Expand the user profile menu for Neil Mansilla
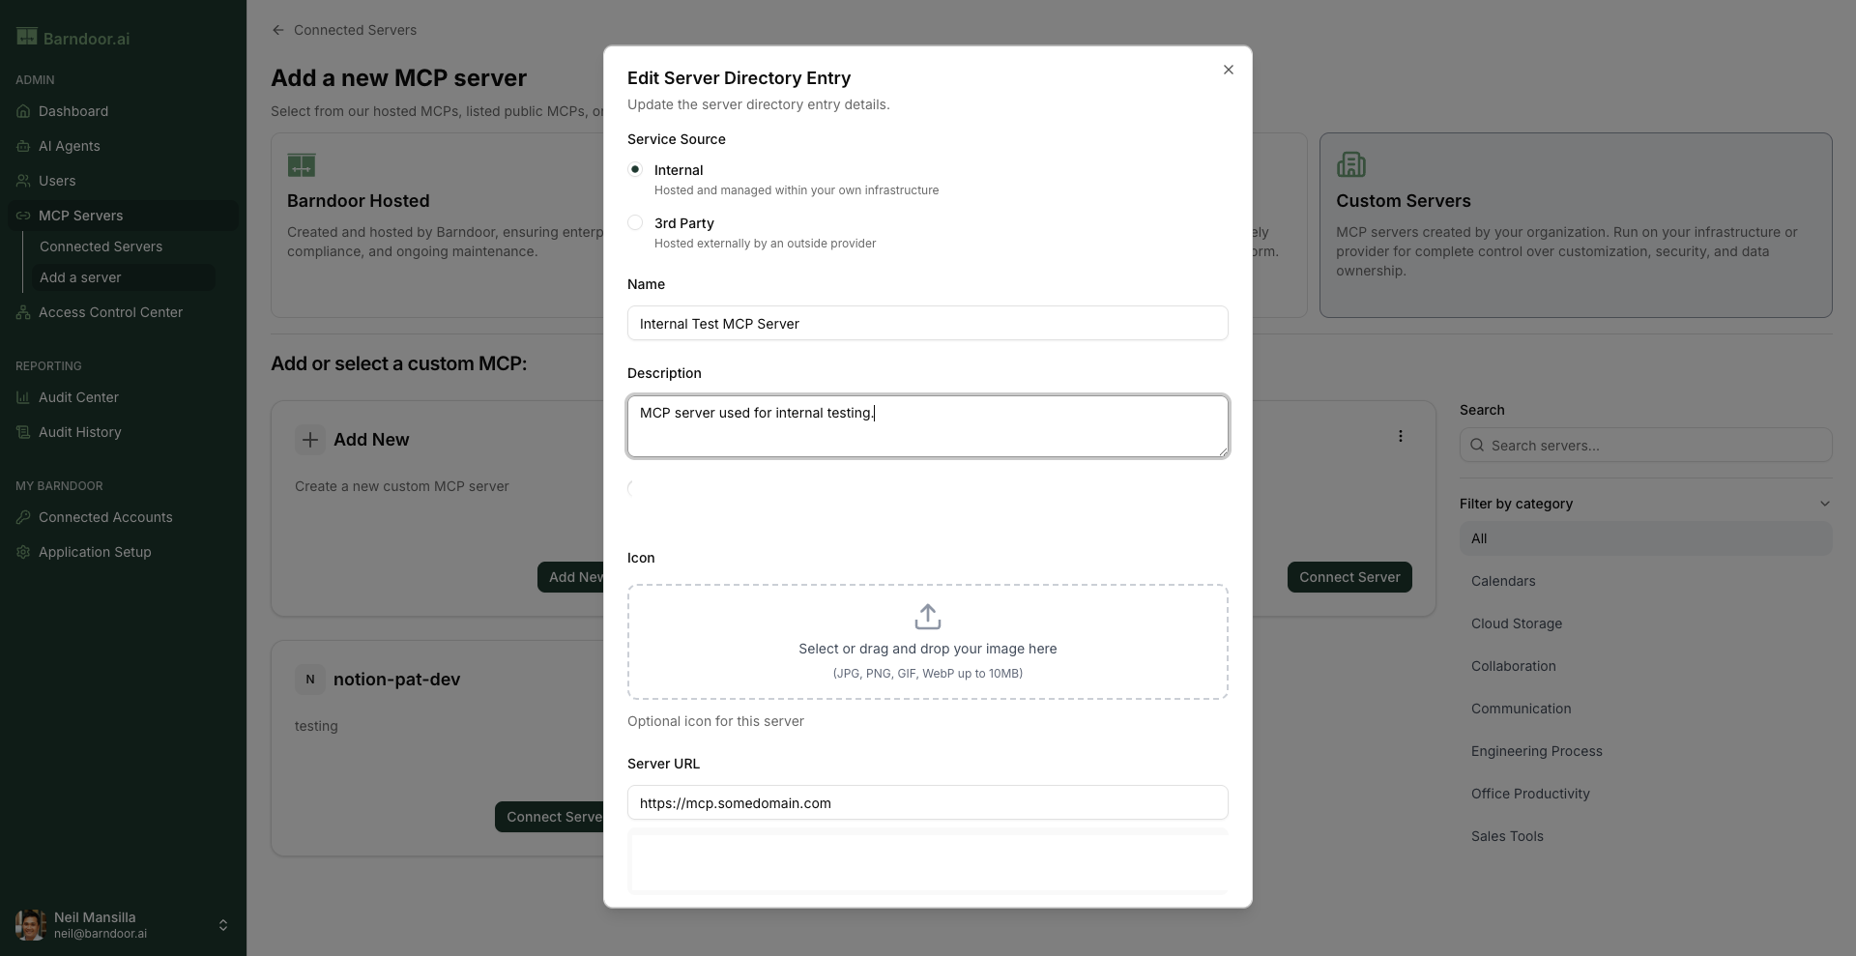 point(223,924)
